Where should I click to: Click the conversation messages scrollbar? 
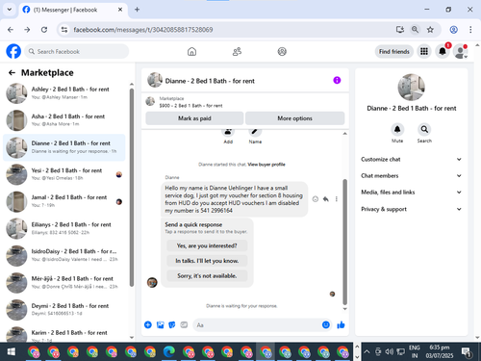[x=344, y=242]
